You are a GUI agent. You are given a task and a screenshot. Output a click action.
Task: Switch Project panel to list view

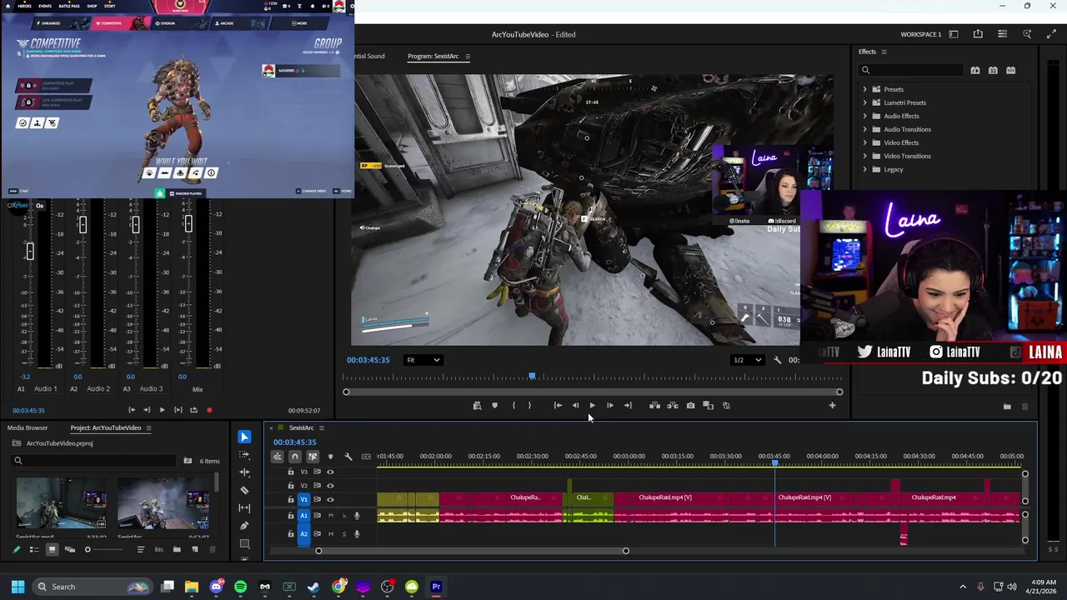[34, 550]
